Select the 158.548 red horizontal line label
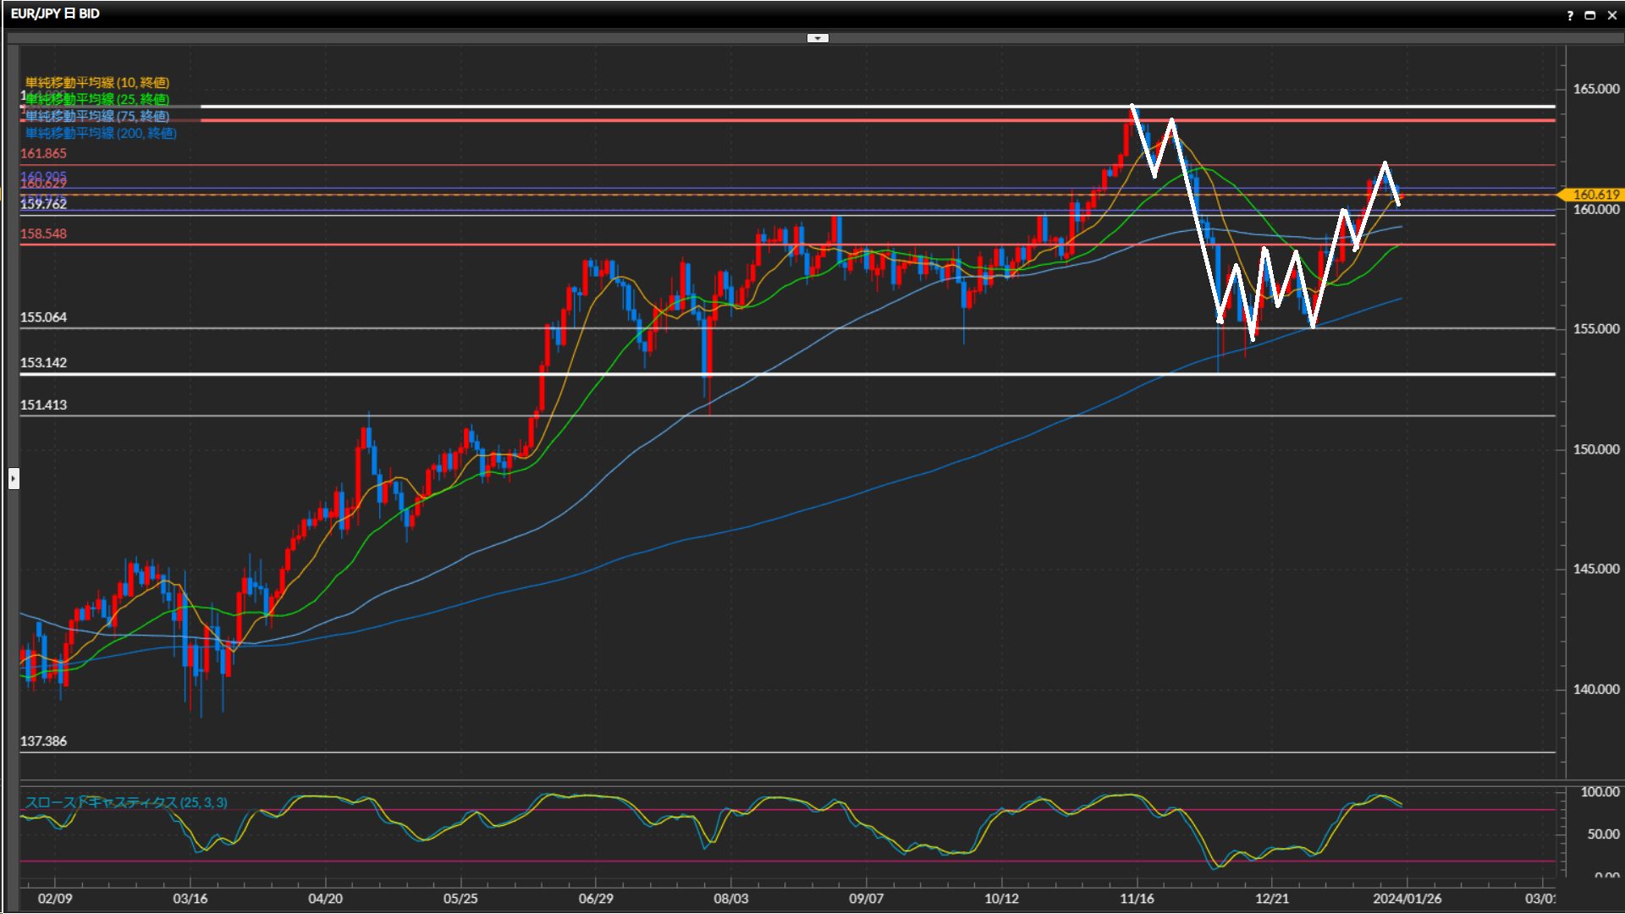 click(43, 234)
